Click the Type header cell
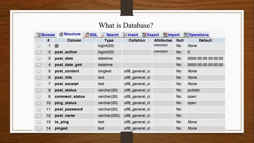This screenshot has width=254, height=143. click(109, 41)
